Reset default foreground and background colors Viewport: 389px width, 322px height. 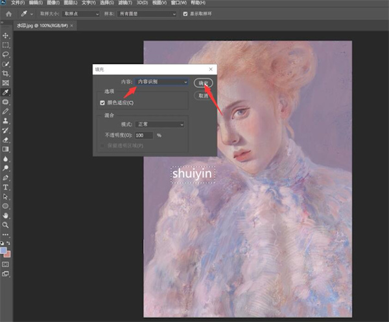tap(2, 243)
